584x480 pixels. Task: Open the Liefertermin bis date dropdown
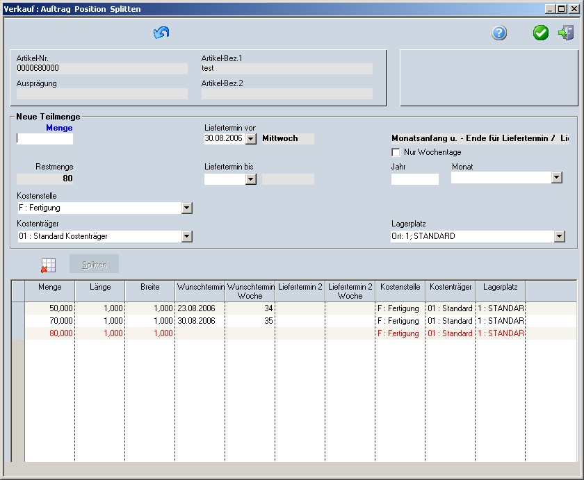[x=251, y=179]
